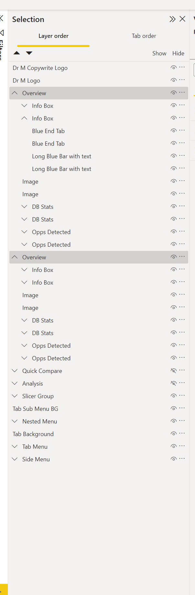This screenshot has height=595, width=195.
Task: Open more options for the first Overview group
Action: click(182, 92)
